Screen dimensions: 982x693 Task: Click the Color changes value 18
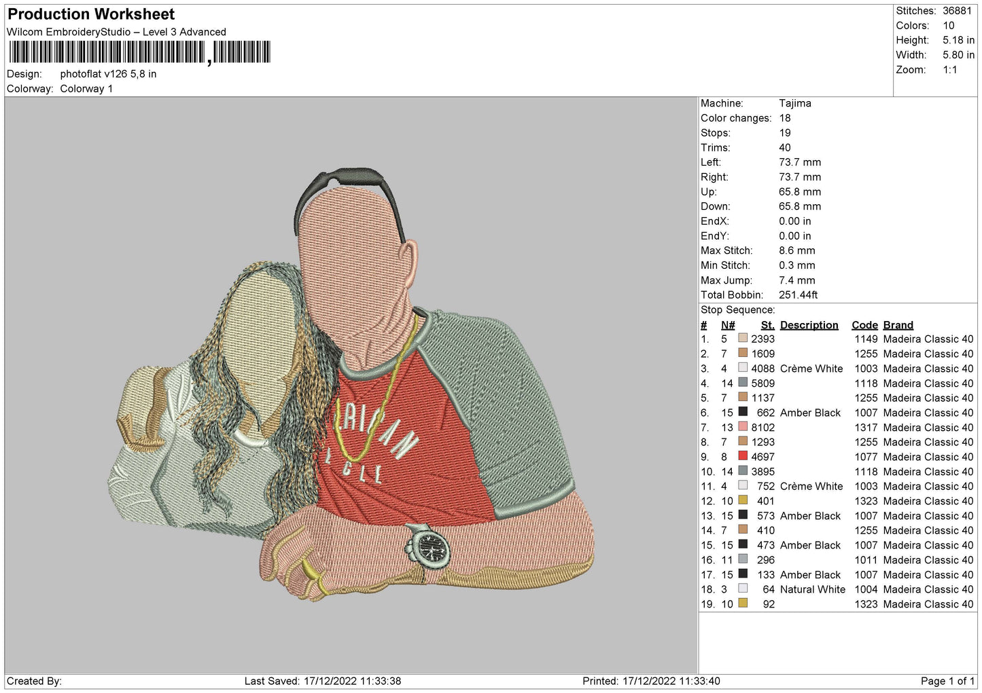point(785,118)
